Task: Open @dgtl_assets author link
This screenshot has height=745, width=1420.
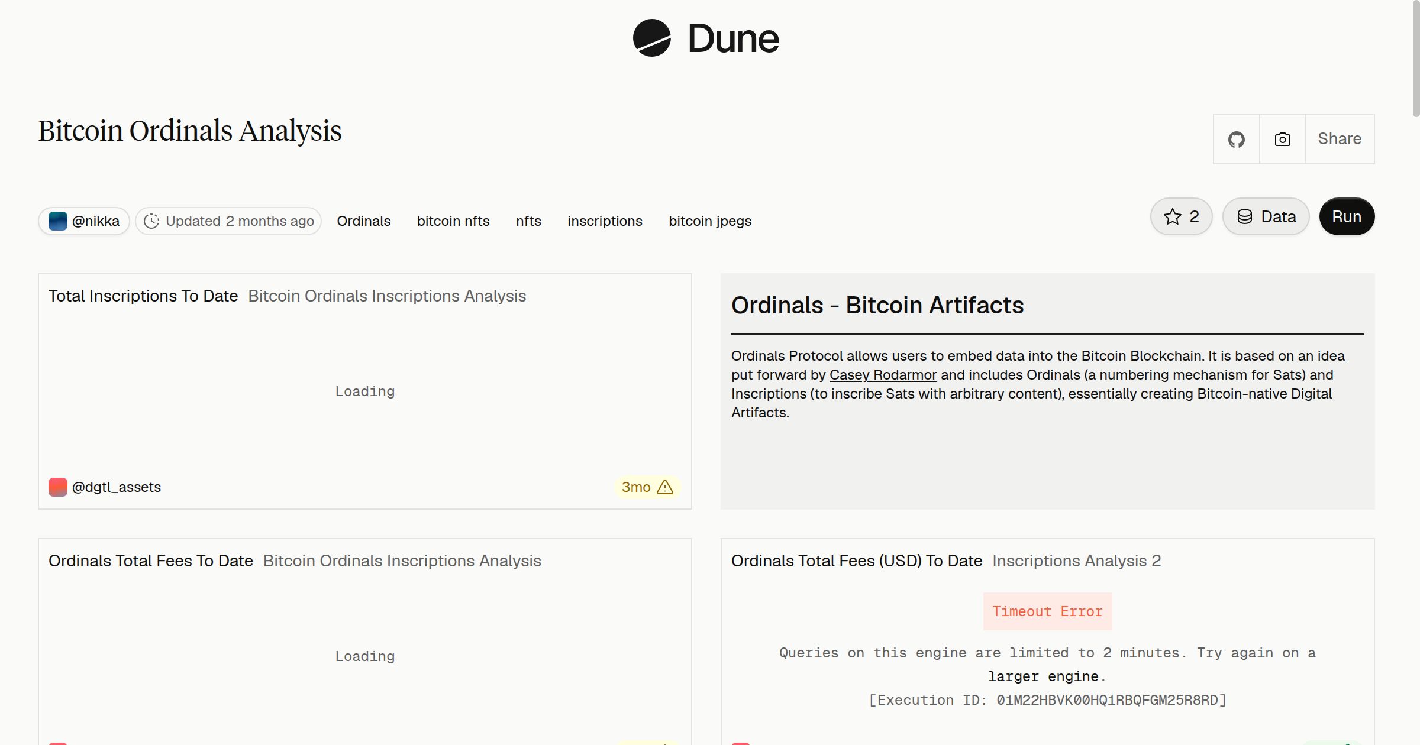Action: click(x=116, y=487)
